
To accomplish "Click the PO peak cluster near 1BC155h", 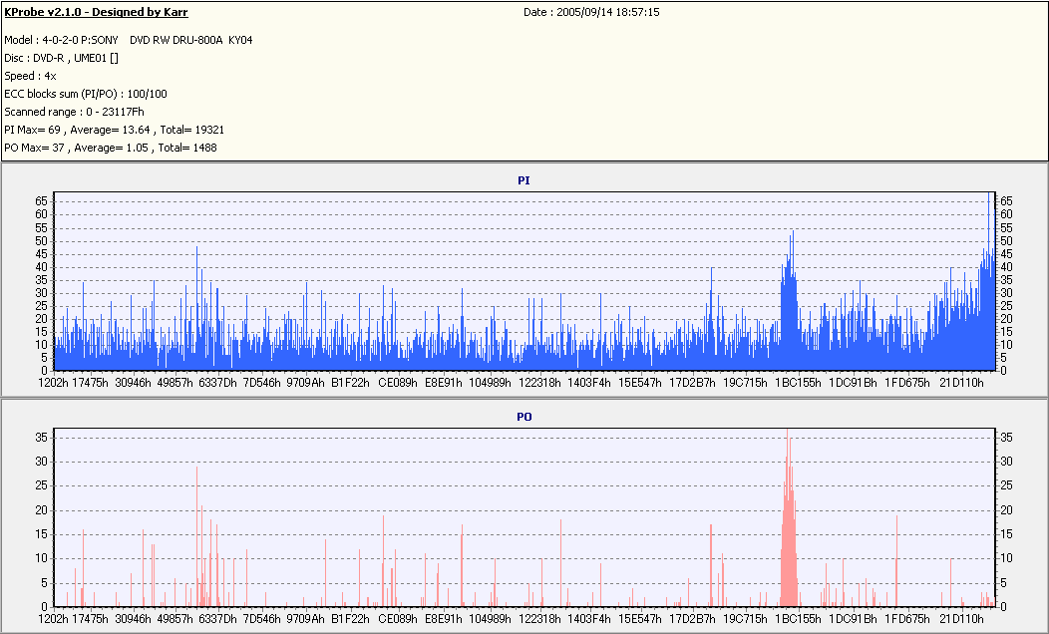I will [x=789, y=521].
